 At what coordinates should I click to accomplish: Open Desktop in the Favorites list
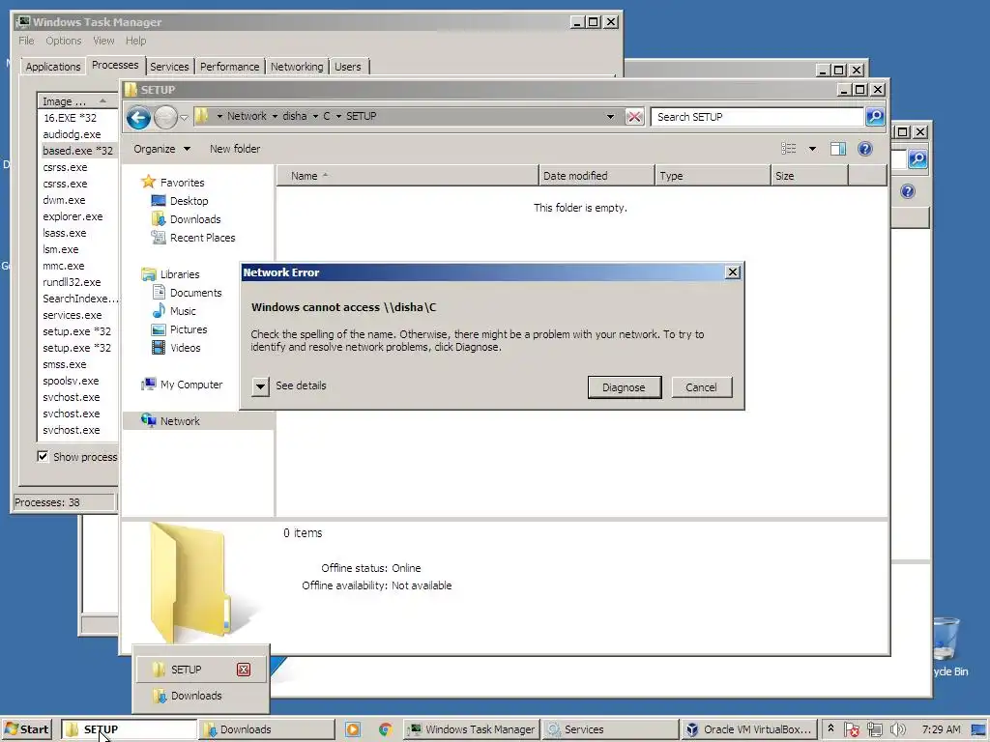[x=189, y=201]
